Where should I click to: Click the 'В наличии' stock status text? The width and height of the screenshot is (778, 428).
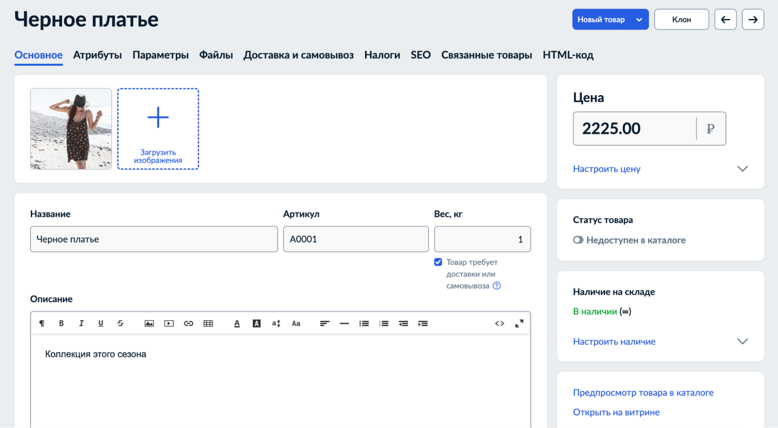pos(595,311)
